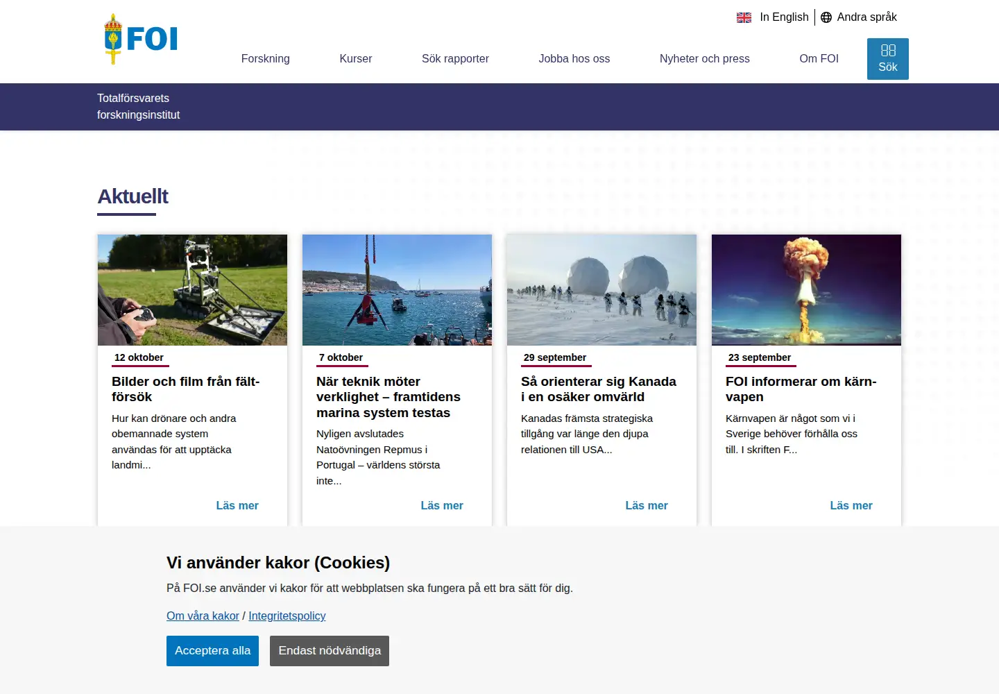Click the 'Aktuellt' heading
Image resolution: width=999 pixels, height=694 pixels.
pos(133,197)
